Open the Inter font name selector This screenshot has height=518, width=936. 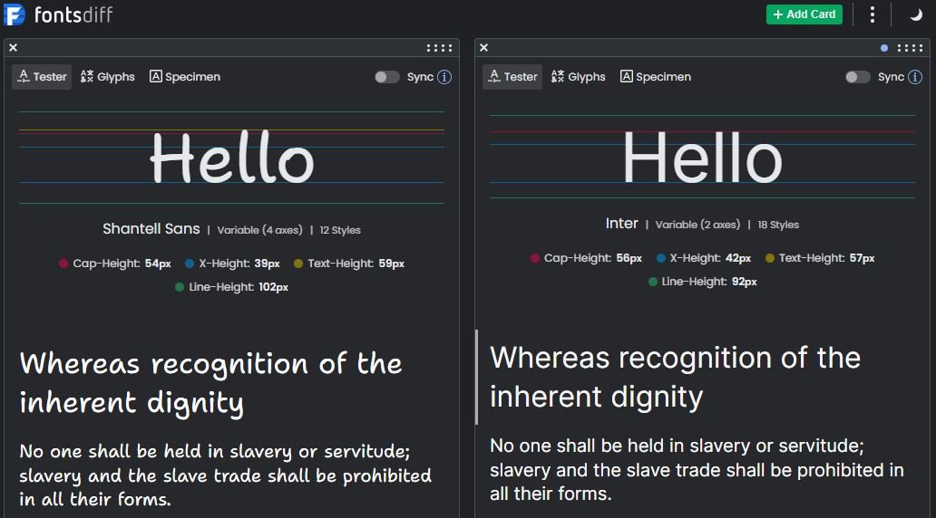pyautogui.click(x=621, y=224)
